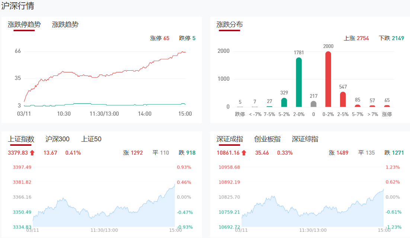Open the 创业板指 tab
The height and width of the screenshot is (238, 410).
coord(267,139)
